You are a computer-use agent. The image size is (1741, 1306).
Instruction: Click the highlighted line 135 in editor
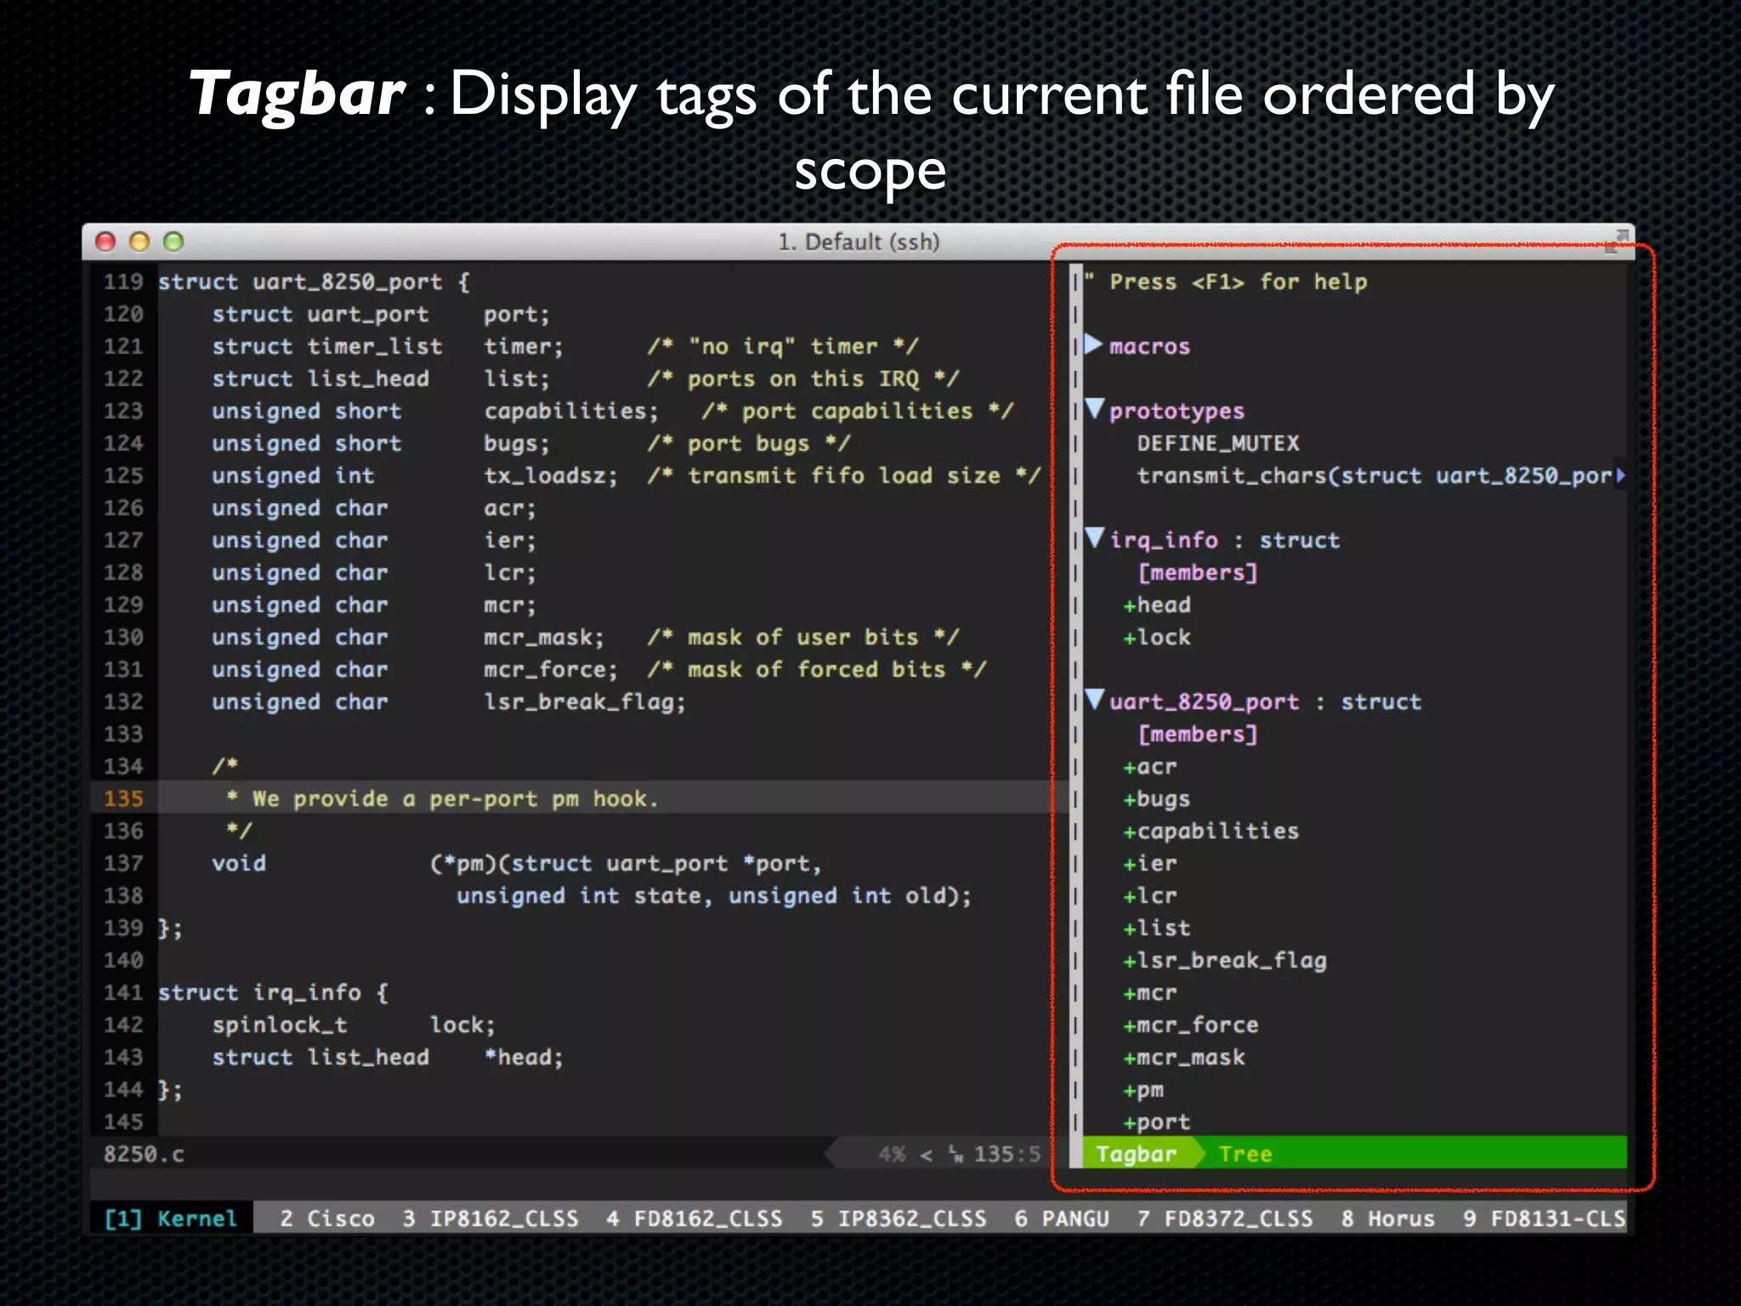coord(442,798)
